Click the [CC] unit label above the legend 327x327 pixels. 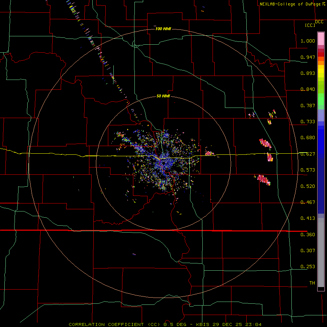coord(310,25)
